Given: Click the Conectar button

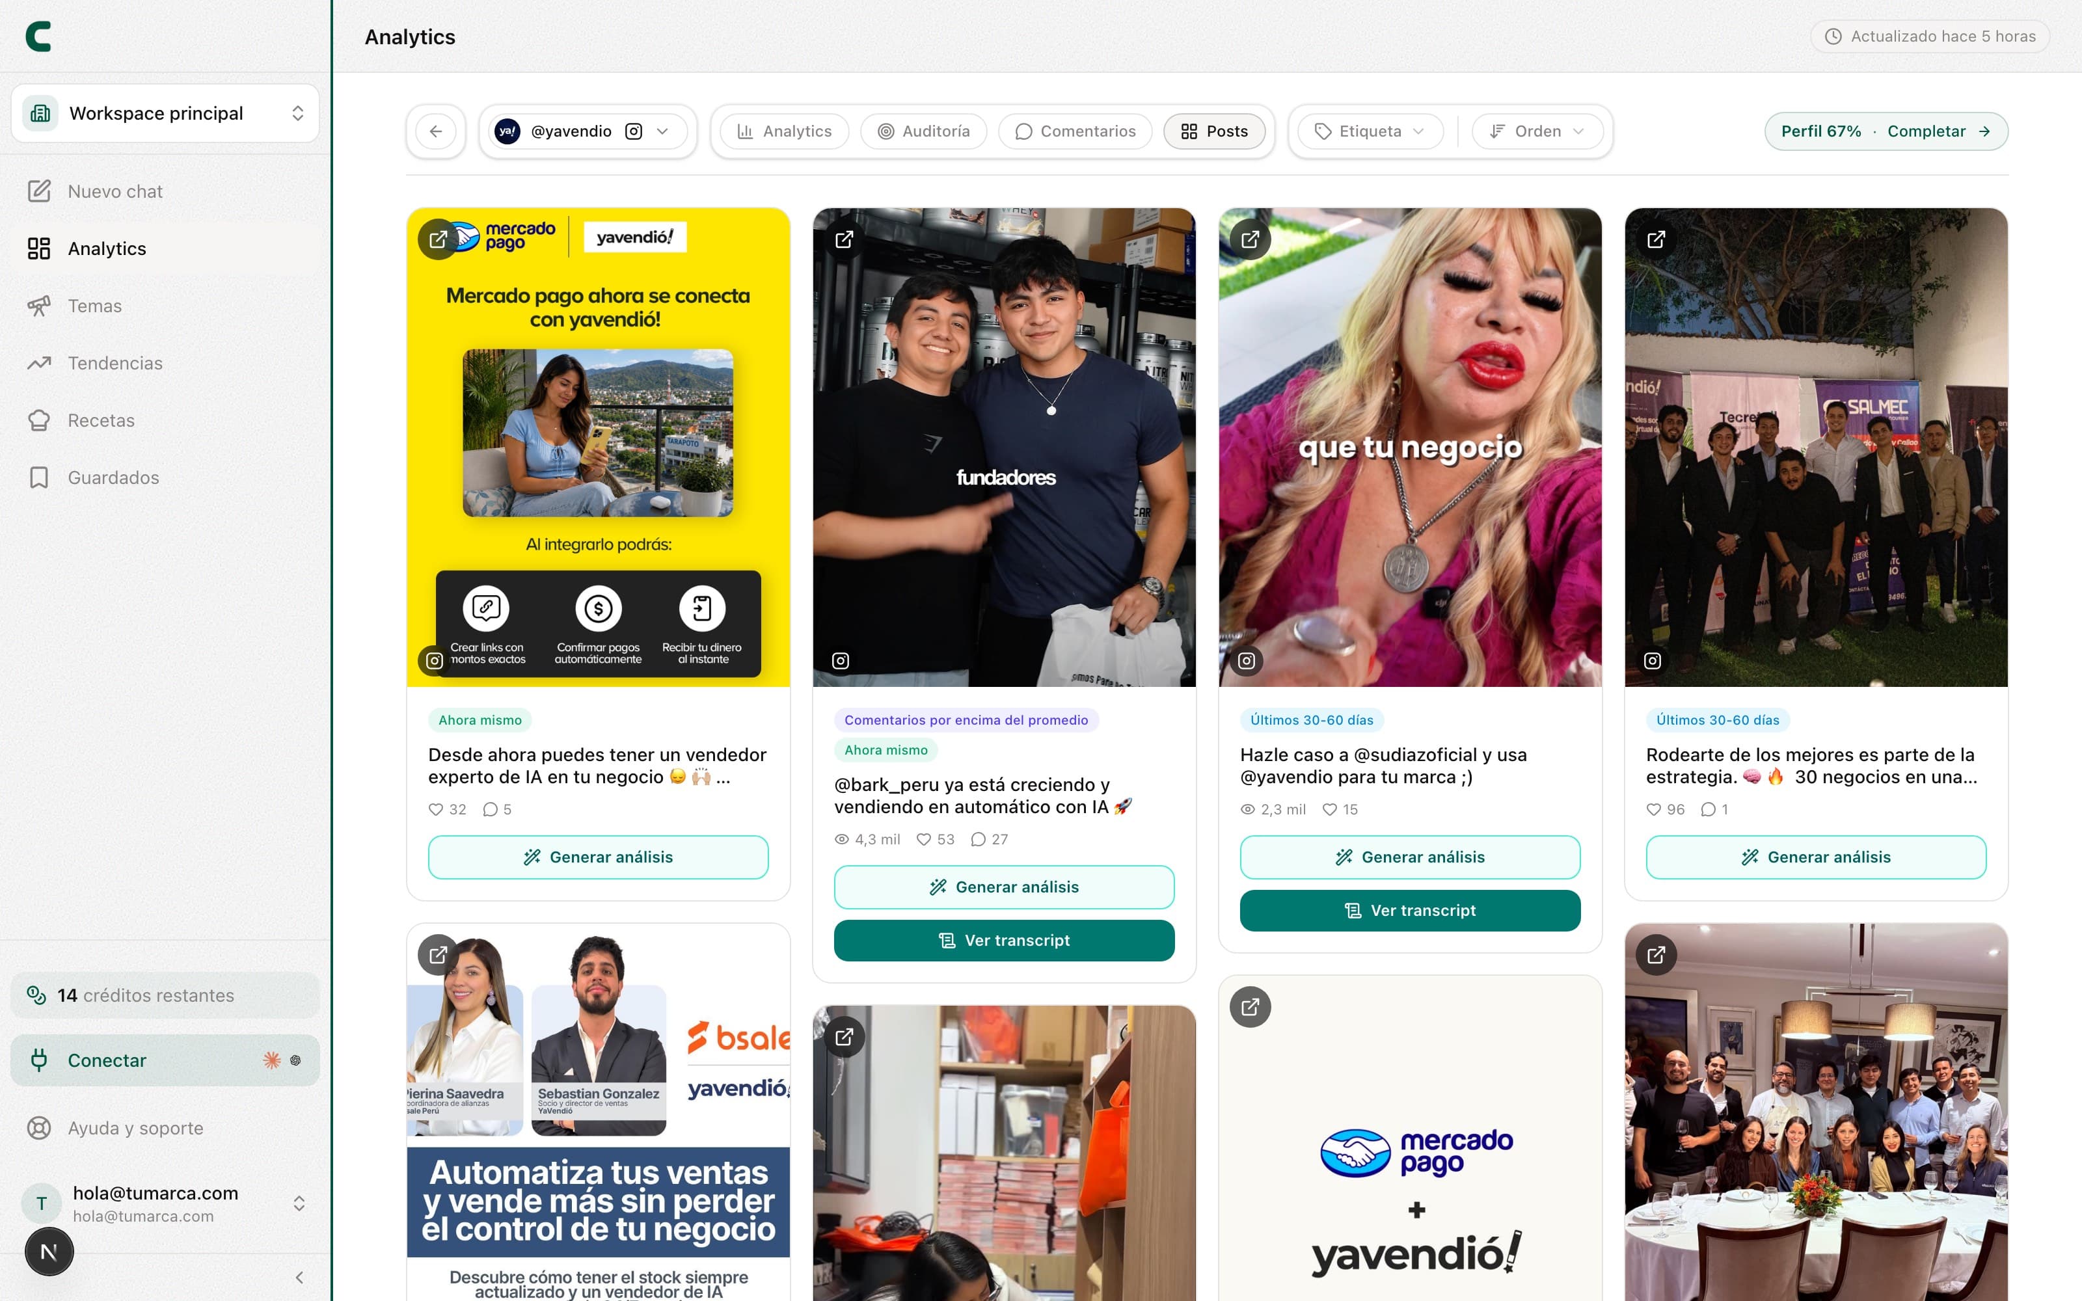Looking at the screenshot, I should tap(165, 1060).
